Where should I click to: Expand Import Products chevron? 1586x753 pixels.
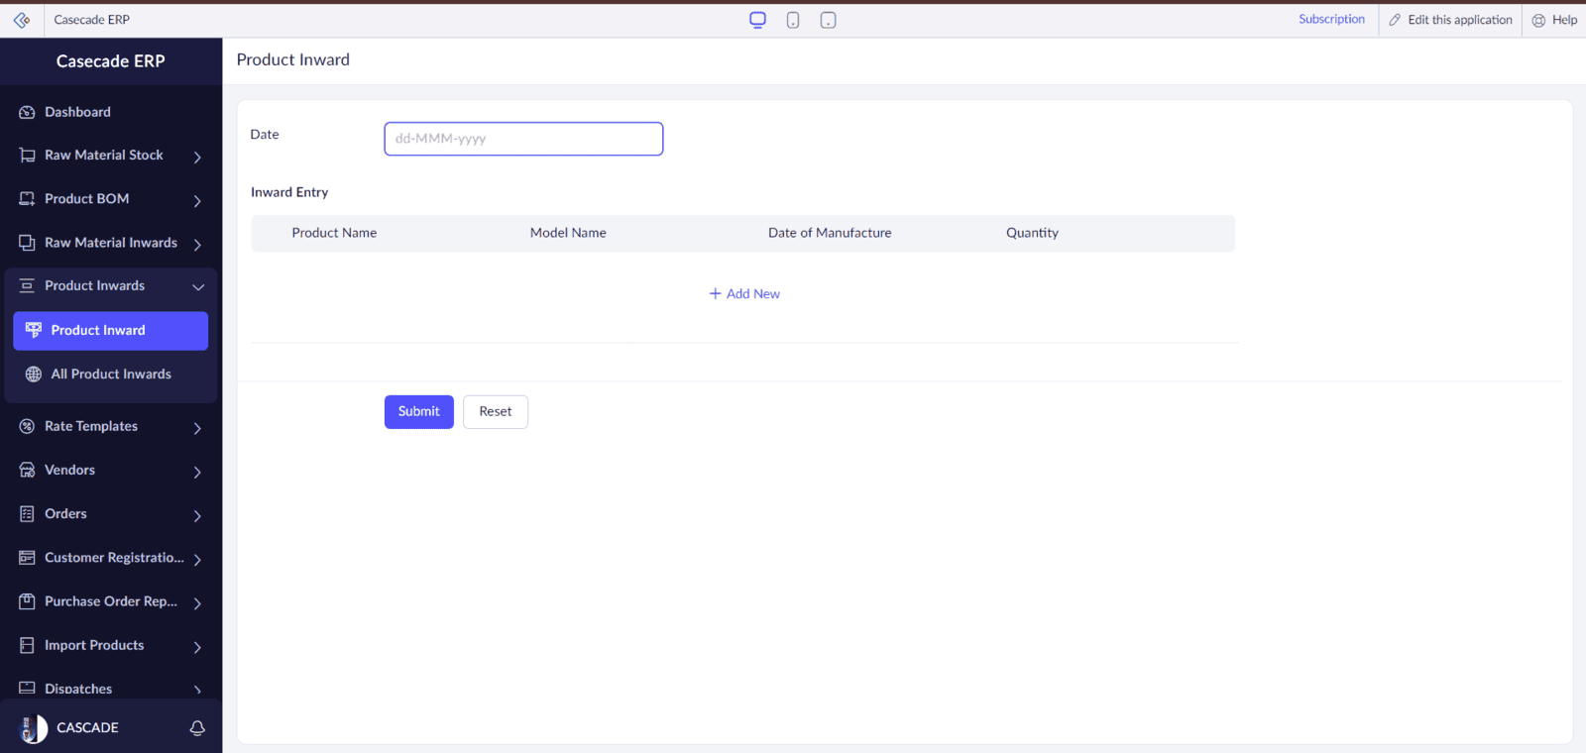coord(197,647)
